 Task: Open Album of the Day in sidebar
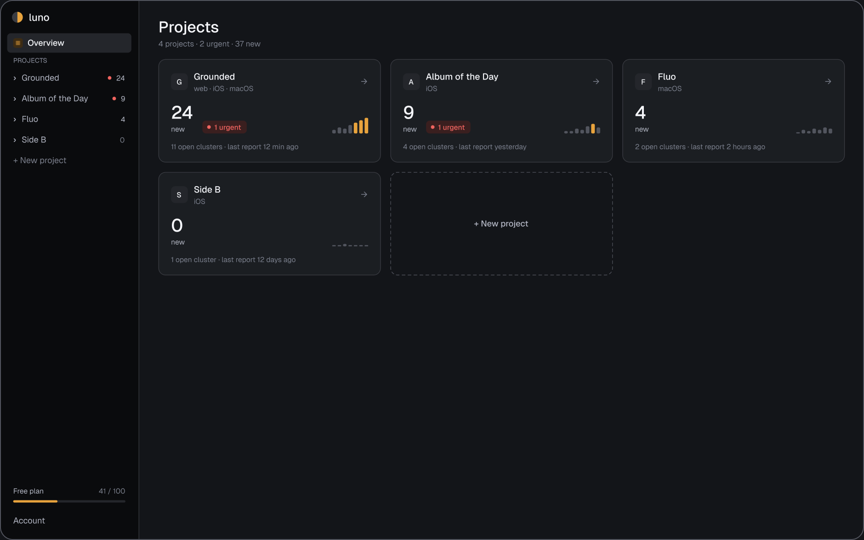pyautogui.click(x=69, y=98)
